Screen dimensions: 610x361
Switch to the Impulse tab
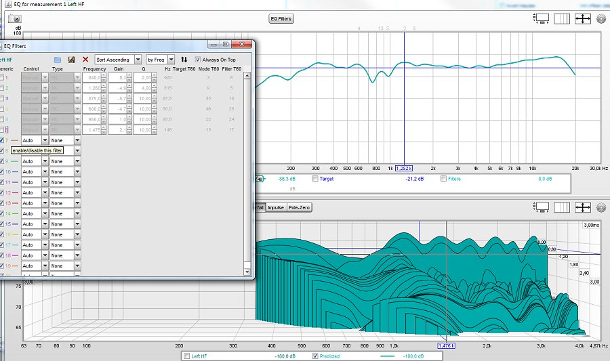[276, 207]
